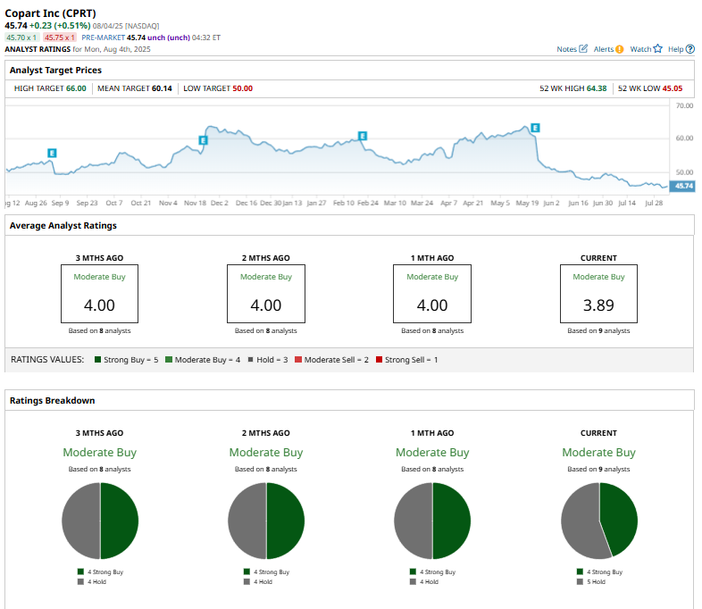The image size is (702, 609).
Task: Click the 52 WK HIGH 64.38 value
Action: click(x=597, y=88)
